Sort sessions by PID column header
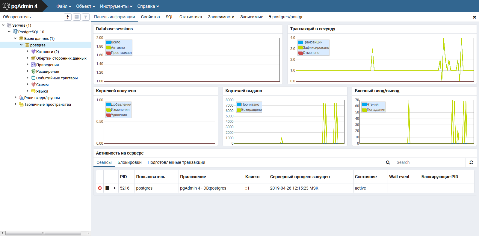The width and height of the screenshot is (479, 236). [x=126, y=177]
